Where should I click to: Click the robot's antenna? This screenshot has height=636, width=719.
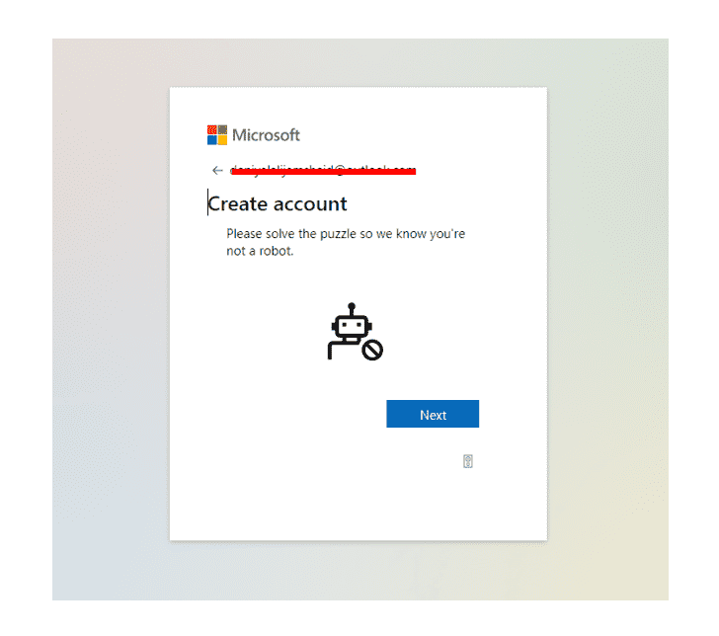pyautogui.click(x=352, y=308)
